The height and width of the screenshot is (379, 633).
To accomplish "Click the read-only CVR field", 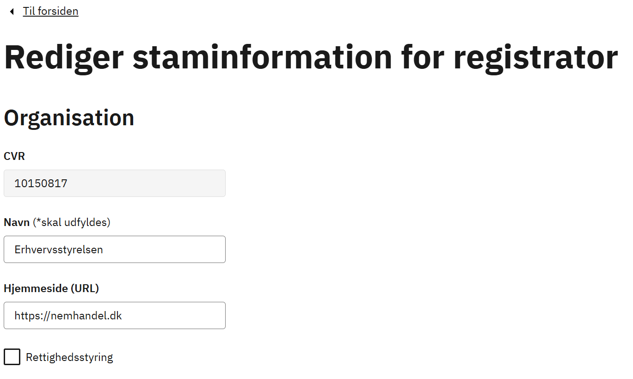I will click(x=115, y=183).
